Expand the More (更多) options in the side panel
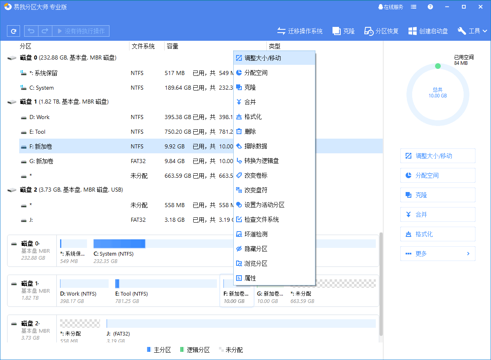 (437, 254)
